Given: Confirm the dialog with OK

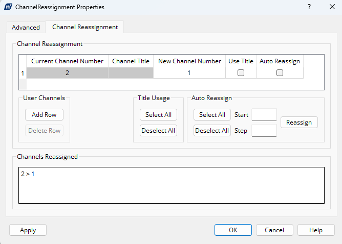Looking at the screenshot, I should [233, 230].
